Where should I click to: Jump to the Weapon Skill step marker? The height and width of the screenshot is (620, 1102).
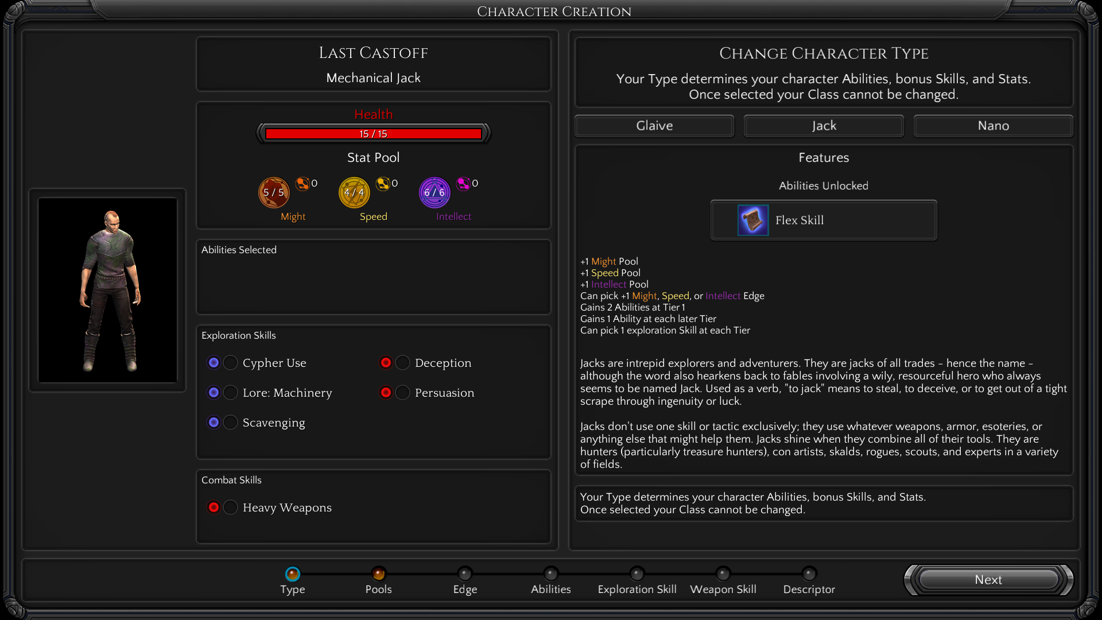723,573
